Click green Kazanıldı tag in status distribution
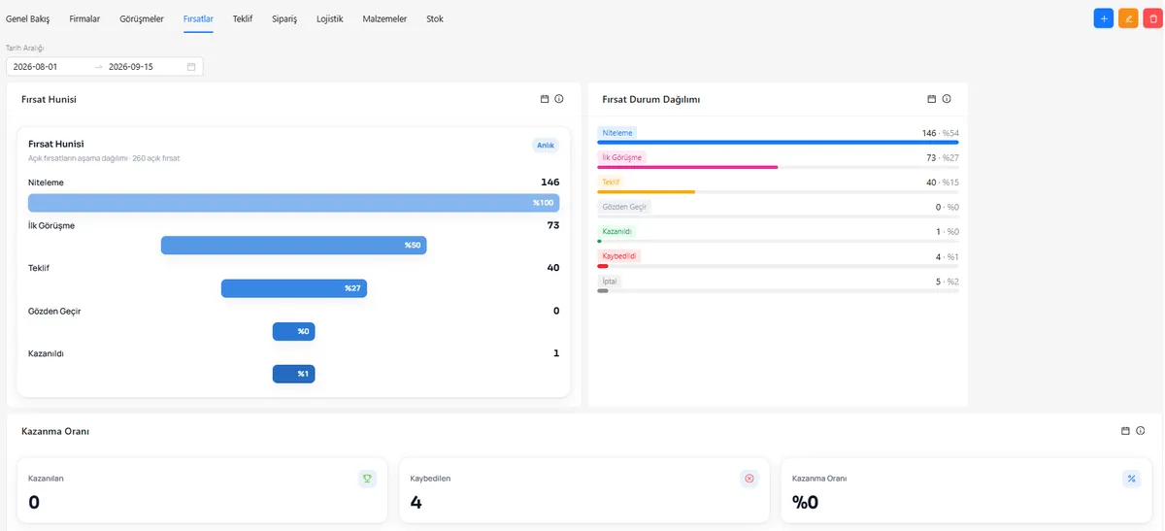 click(x=617, y=232)
